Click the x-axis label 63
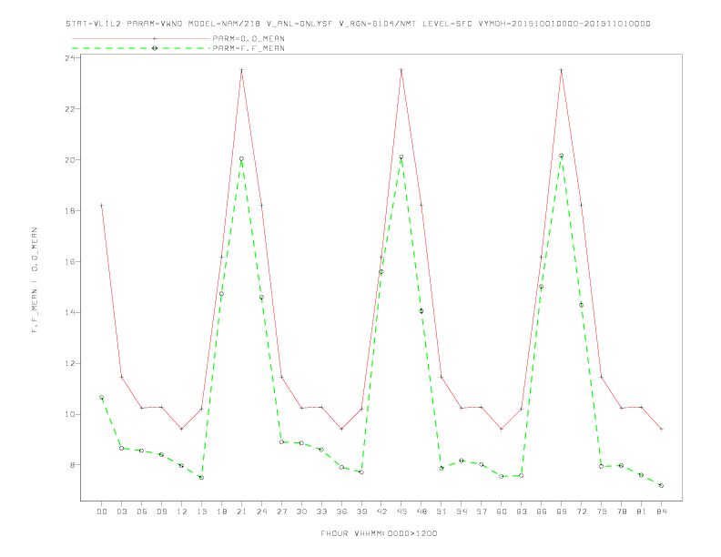 click(522, 511)
